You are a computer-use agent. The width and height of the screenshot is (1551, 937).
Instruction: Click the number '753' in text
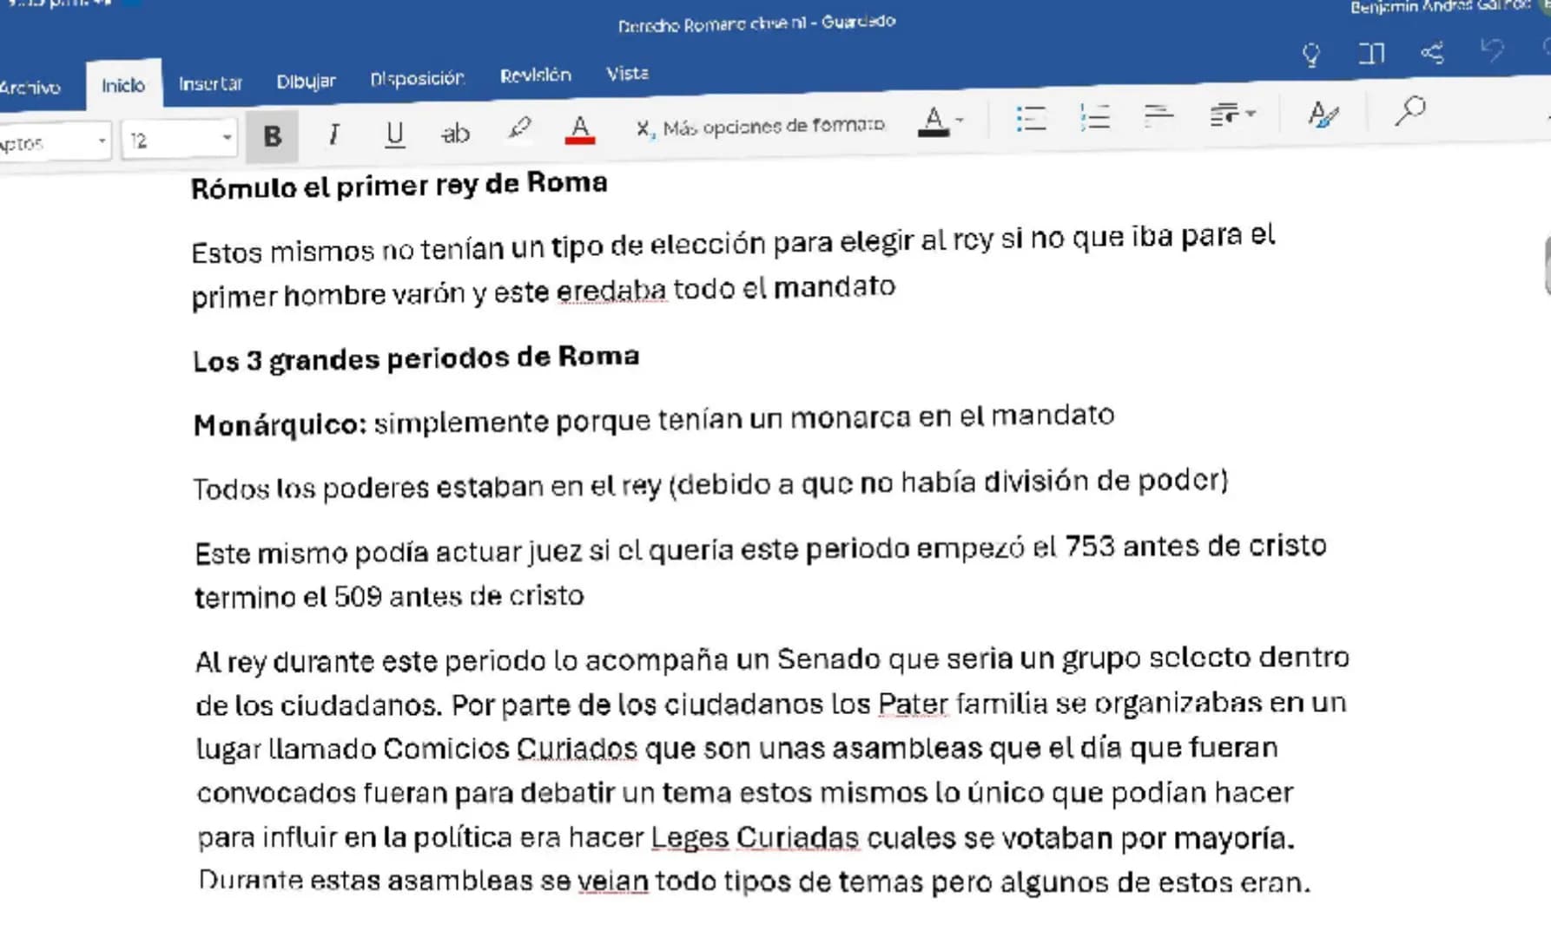coord(1089,547)
